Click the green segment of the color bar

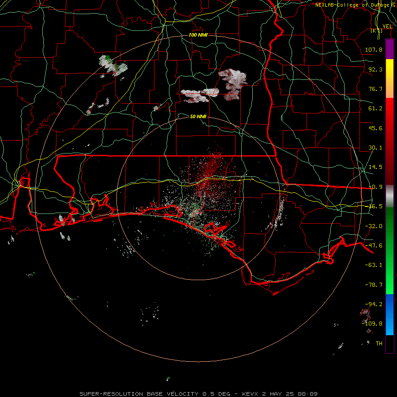coord(390,251)
